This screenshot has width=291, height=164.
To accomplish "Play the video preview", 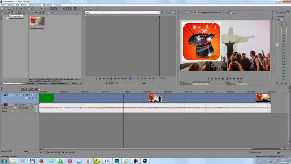I will [219, 78].
